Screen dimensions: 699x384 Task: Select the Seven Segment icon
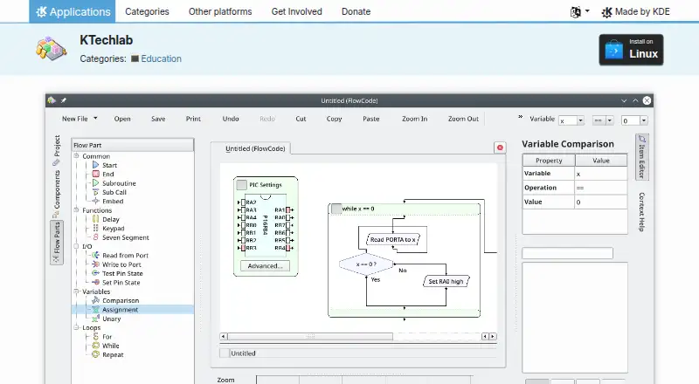point(95,237)
